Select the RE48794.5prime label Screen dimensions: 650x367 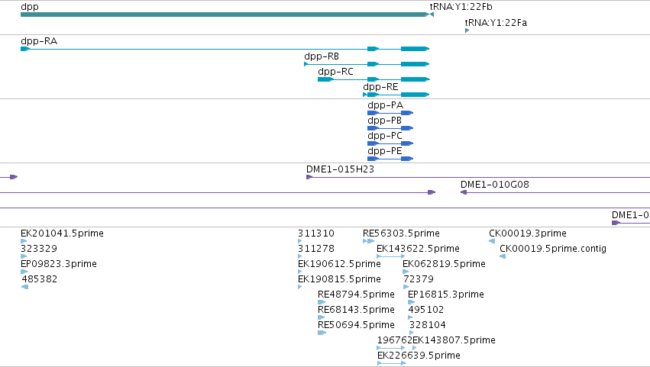point(356,295)
